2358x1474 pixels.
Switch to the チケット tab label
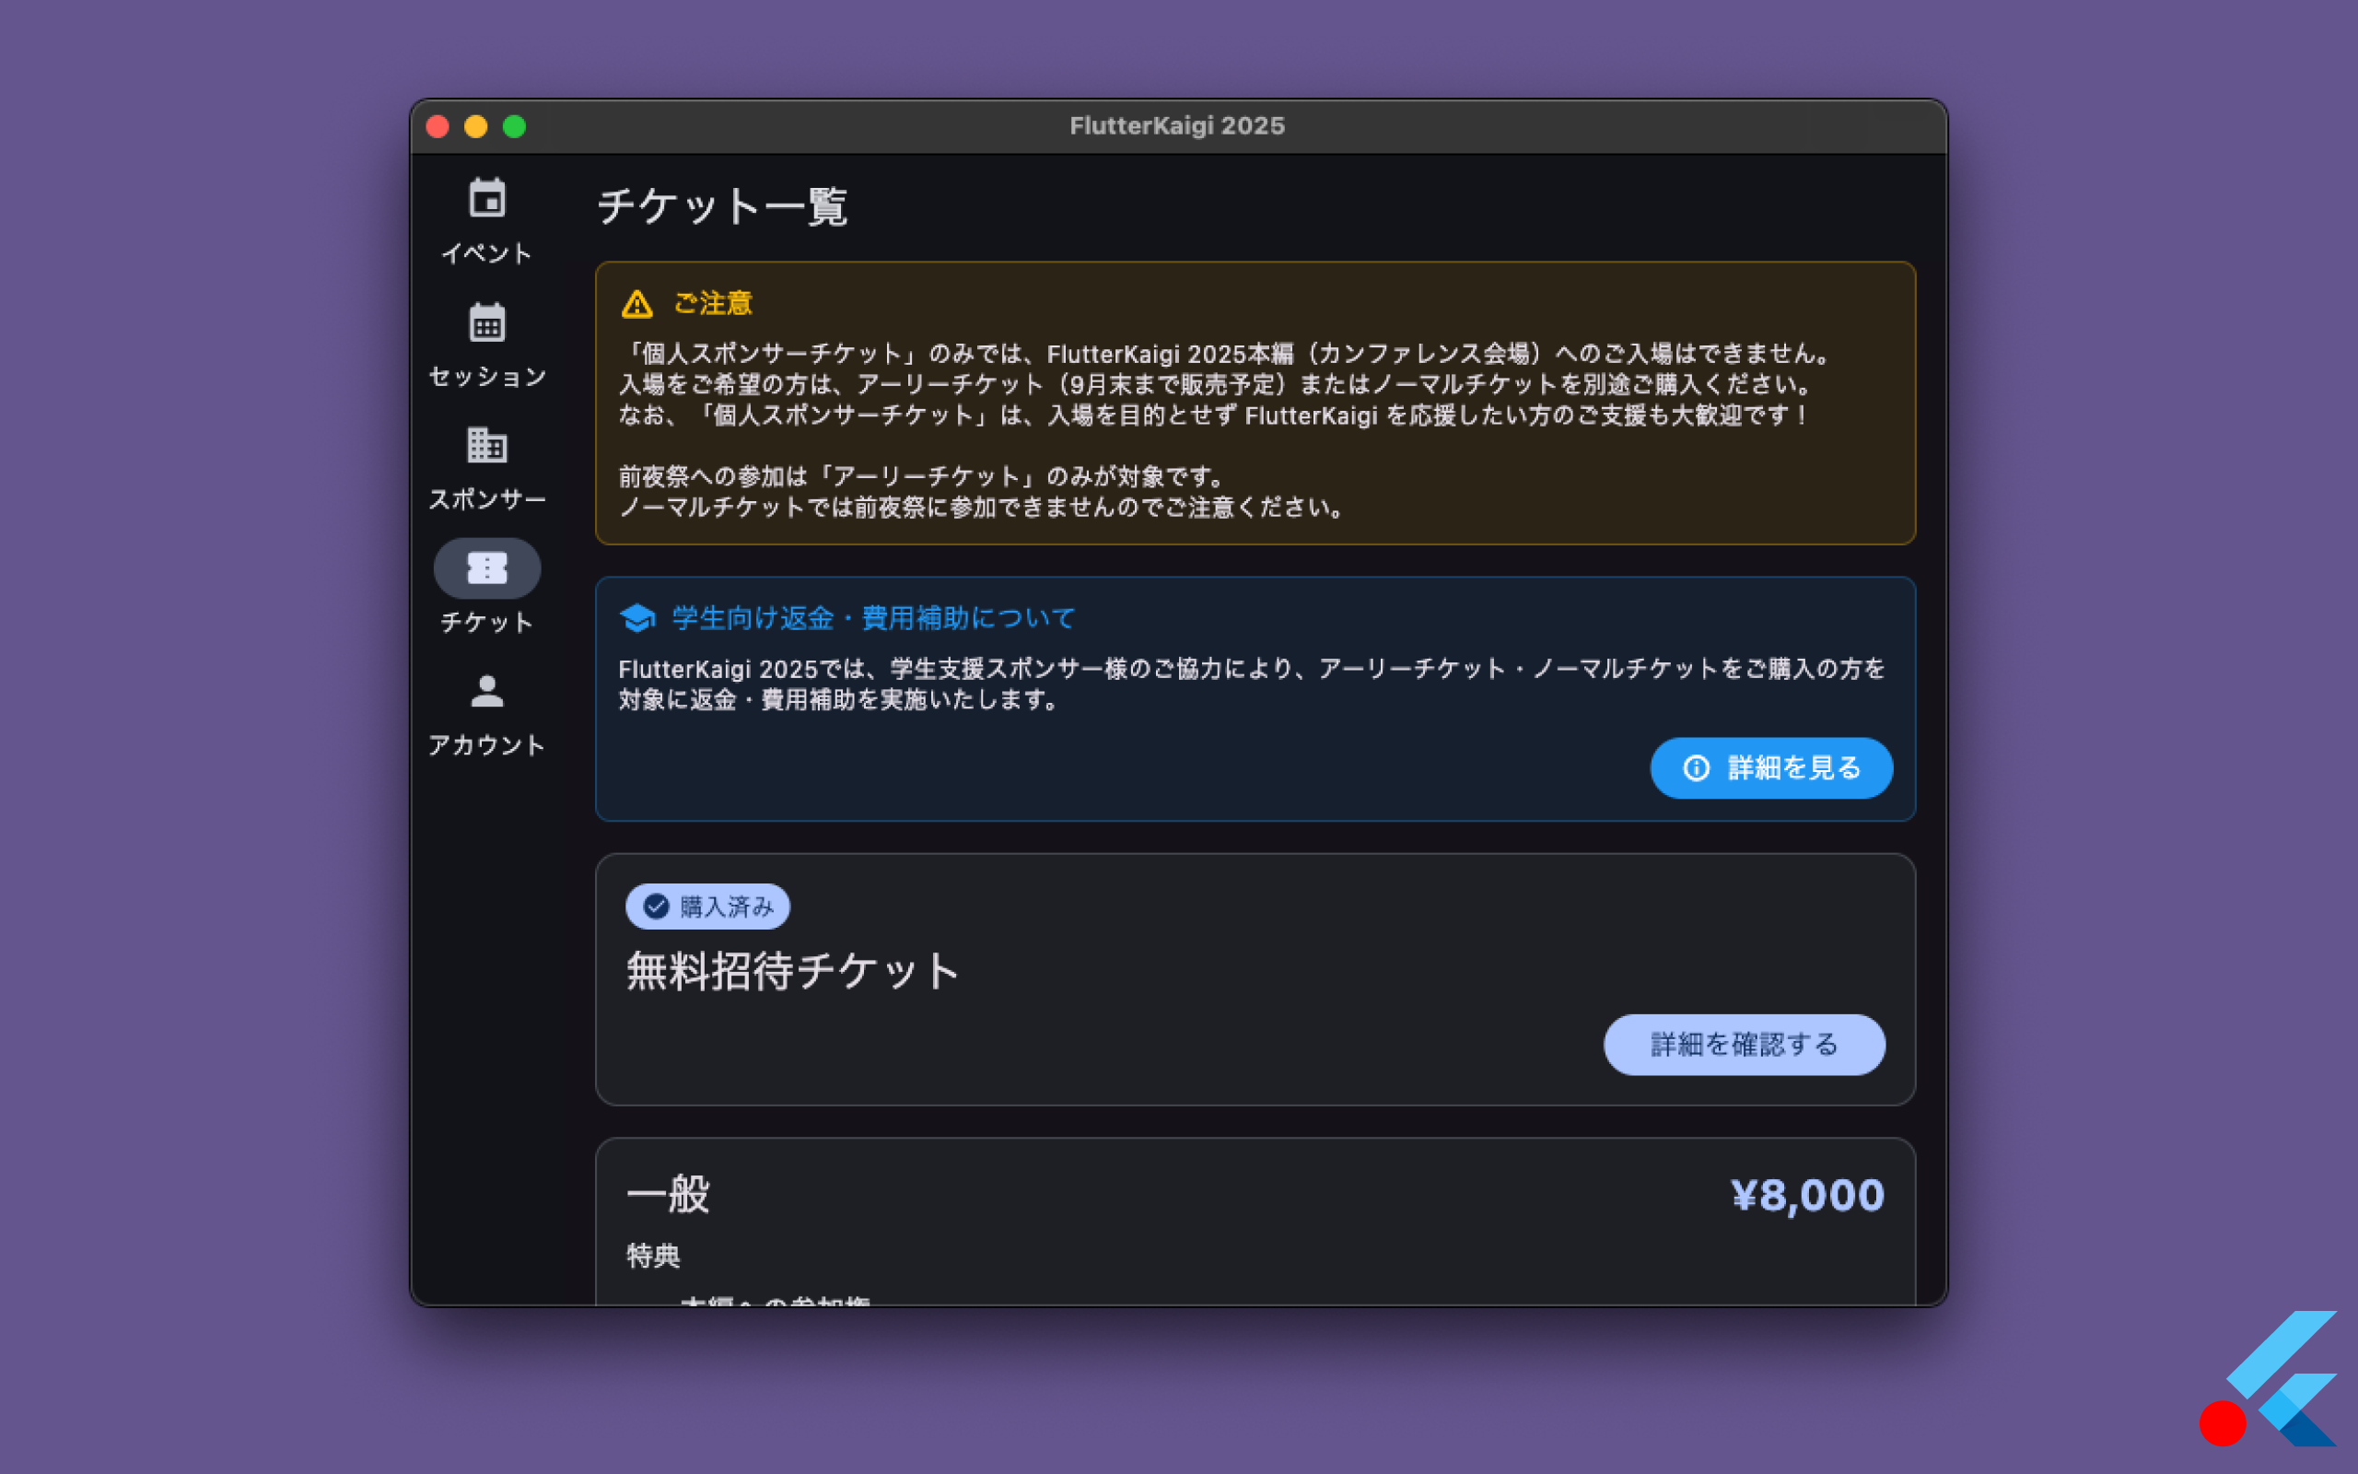487,622
